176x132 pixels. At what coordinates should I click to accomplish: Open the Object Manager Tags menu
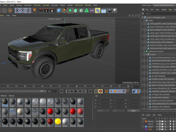(170, 10)
